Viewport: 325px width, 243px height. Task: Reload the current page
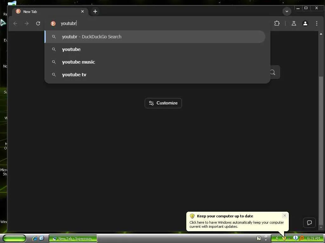[38, 23]
